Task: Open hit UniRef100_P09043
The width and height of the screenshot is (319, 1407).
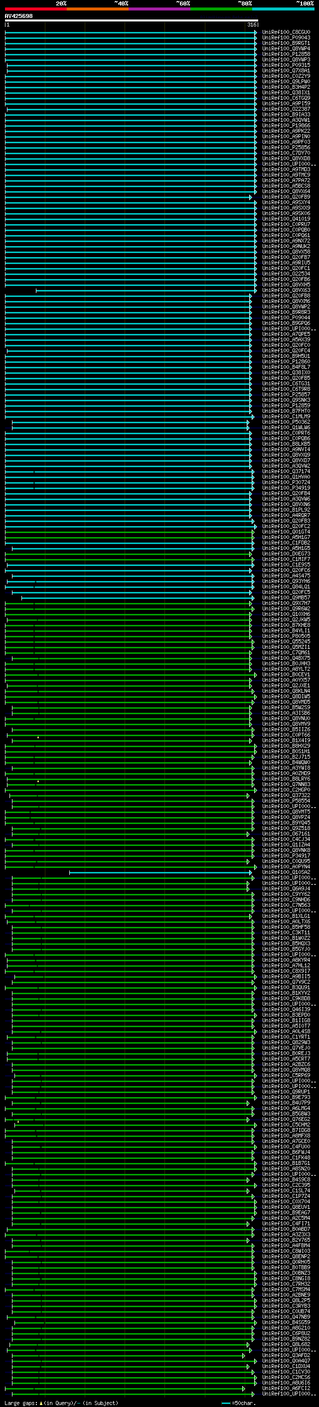Action: click(286, 38)
